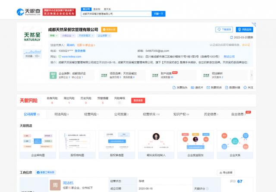Switch to the 历史信息 tab
276x192 pixels.
pyautogui.click(x=211, y=114)
